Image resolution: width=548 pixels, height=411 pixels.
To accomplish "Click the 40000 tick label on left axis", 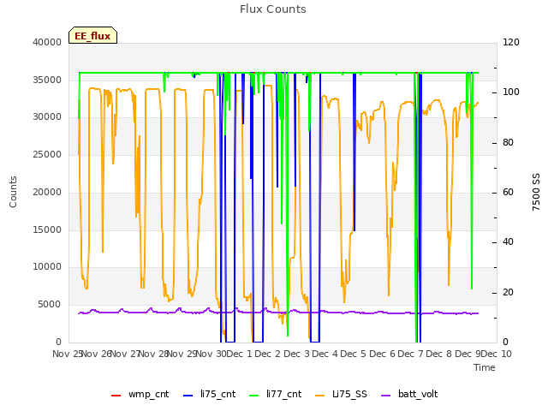I will (x=47, y=42).
